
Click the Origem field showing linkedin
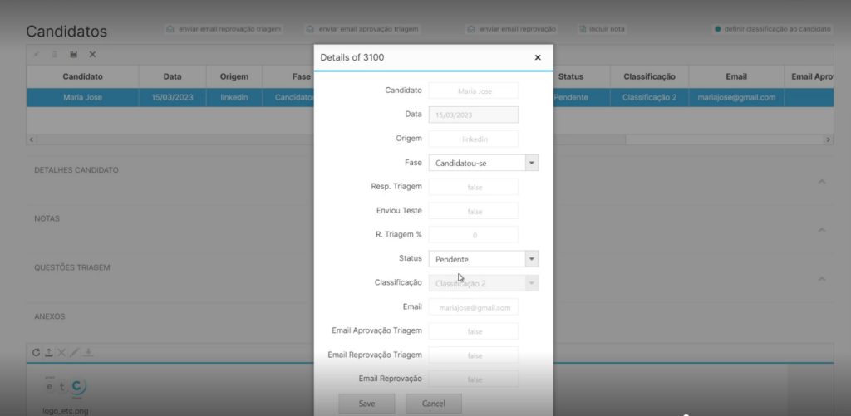click(x=473, y=139)
